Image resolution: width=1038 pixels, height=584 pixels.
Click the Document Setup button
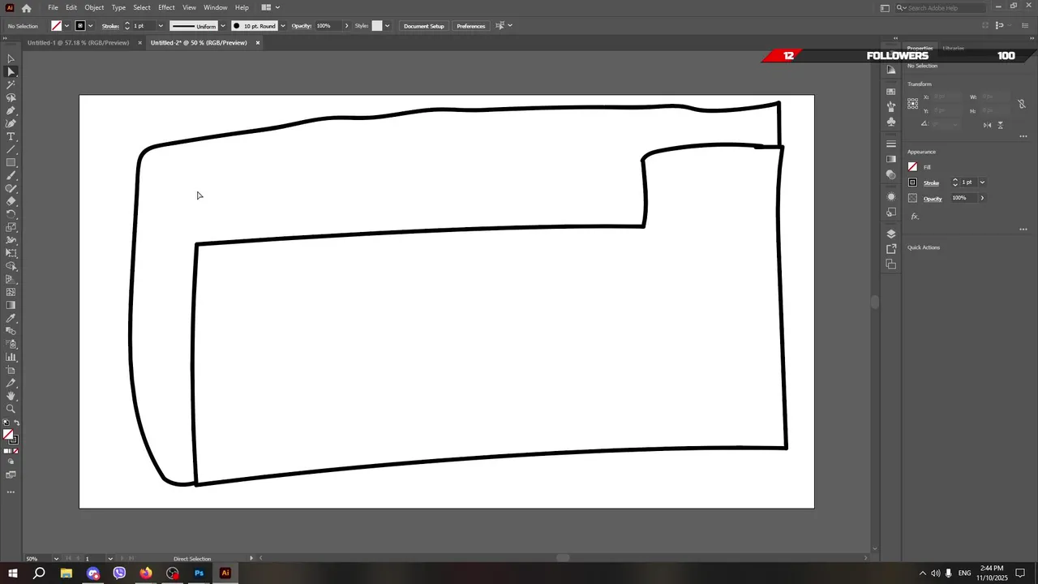coord(424,26)
